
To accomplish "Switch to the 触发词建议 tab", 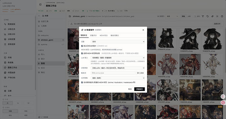I will [115, 35].
